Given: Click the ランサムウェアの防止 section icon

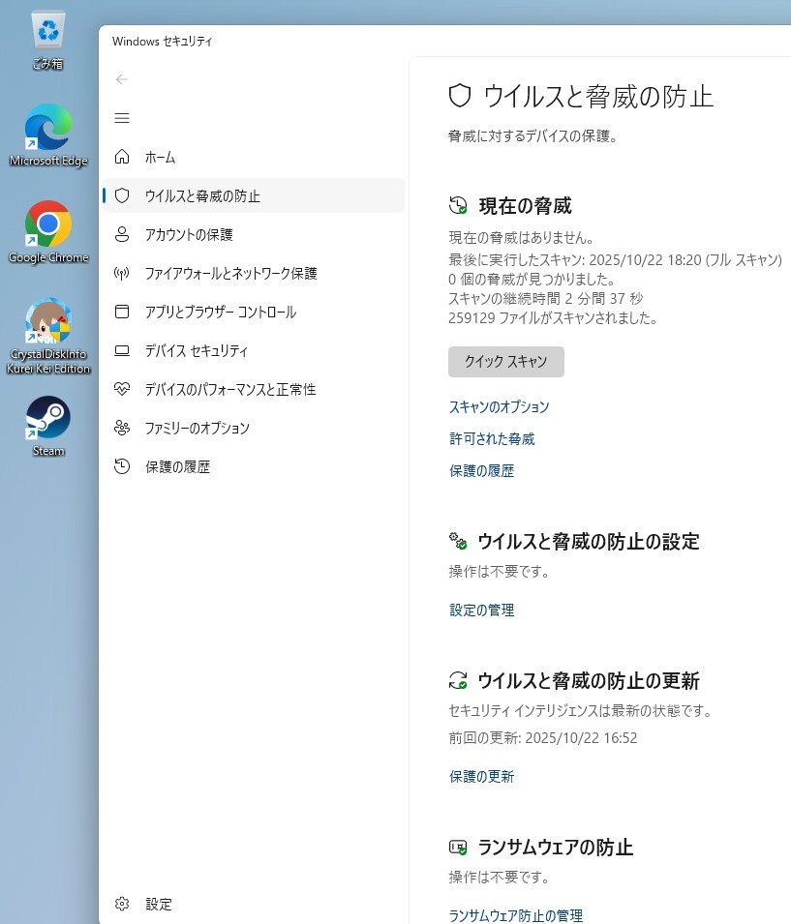Looking at the screenshot, I should [x=458, y=848].
